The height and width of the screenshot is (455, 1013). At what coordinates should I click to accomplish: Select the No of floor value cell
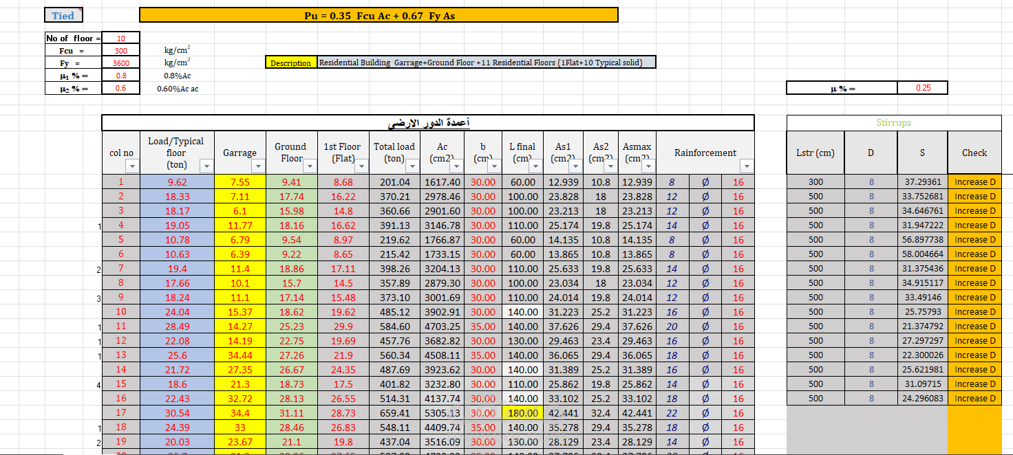click(120, 38)
